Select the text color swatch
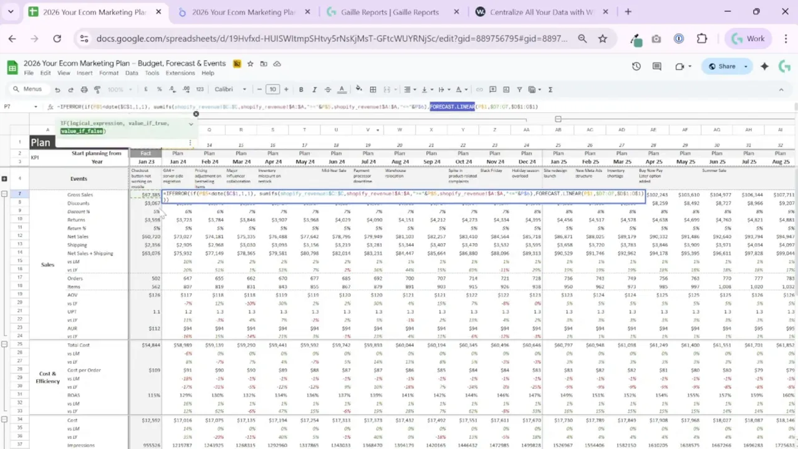The image size is (798, 449). click(342, 89)
